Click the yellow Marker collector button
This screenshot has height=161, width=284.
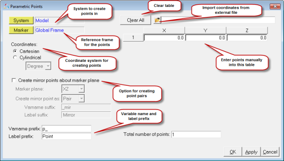(21, 30)
